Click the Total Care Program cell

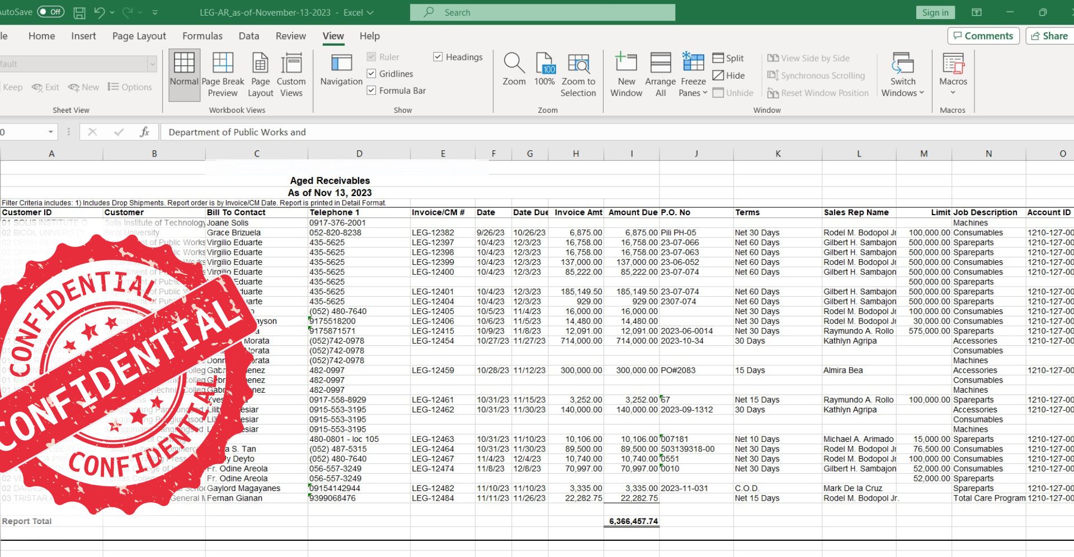click(989, 498)
